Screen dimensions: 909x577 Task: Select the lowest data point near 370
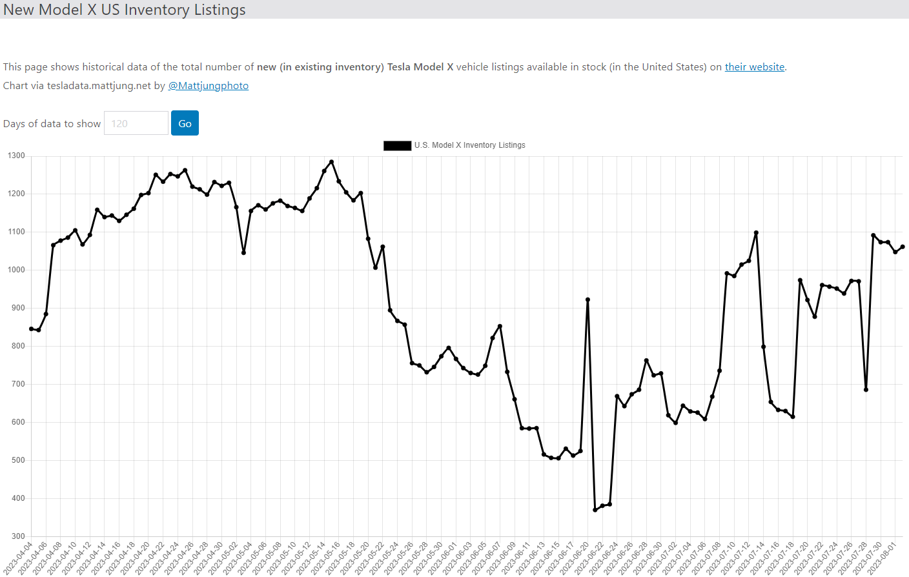[x=595, y=510]
